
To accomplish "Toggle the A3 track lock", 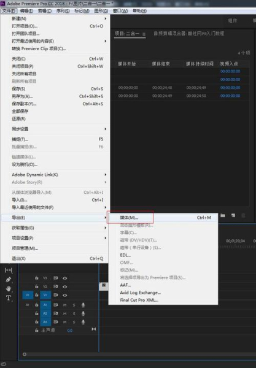I will 37,322.
